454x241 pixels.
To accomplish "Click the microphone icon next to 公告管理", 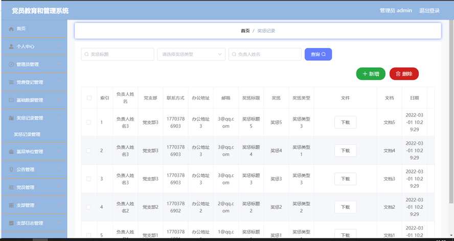I will (11, 170).
